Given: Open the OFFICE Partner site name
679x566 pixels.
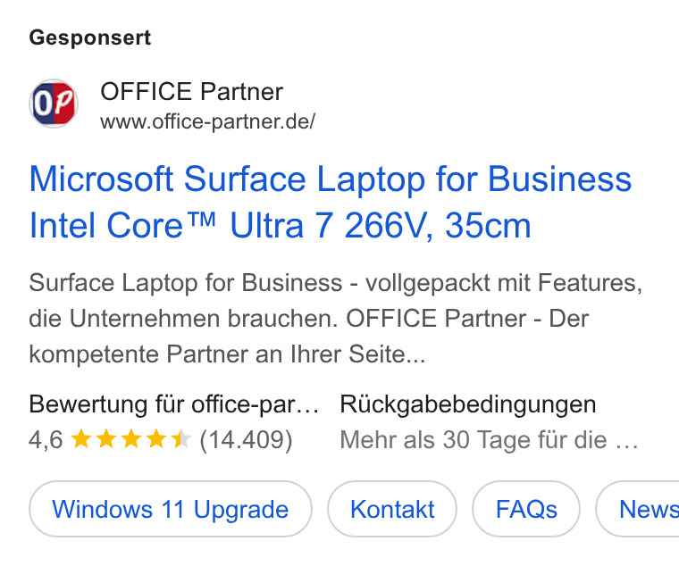Looking at the screenshot, I should (x=191, y=91).
